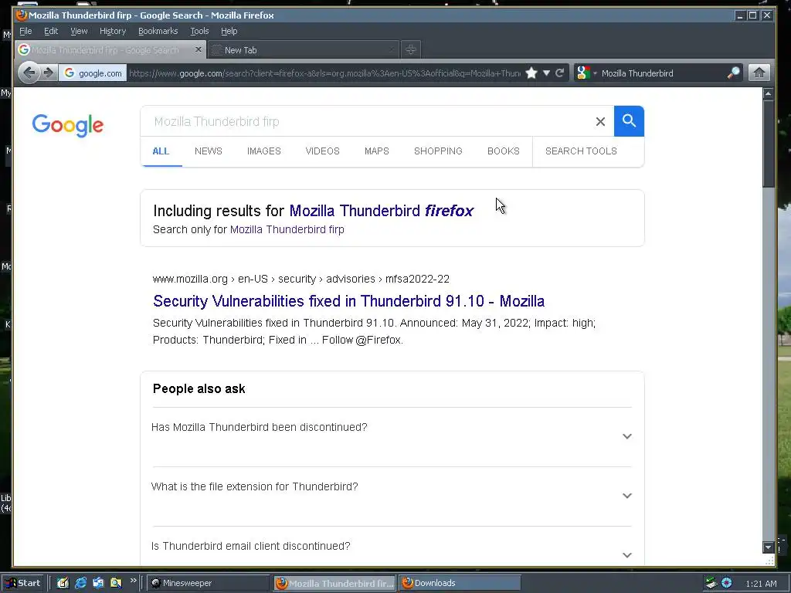Click the Firefox search field with Mozilla Thunderbird
The height and width of the screenshot is (593, 791).
pyautogui.click(x=661, y=73)
